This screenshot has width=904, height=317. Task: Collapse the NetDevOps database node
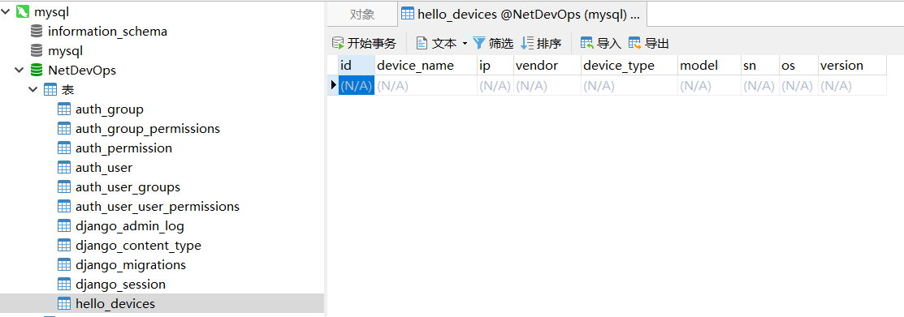pos(19,71)
